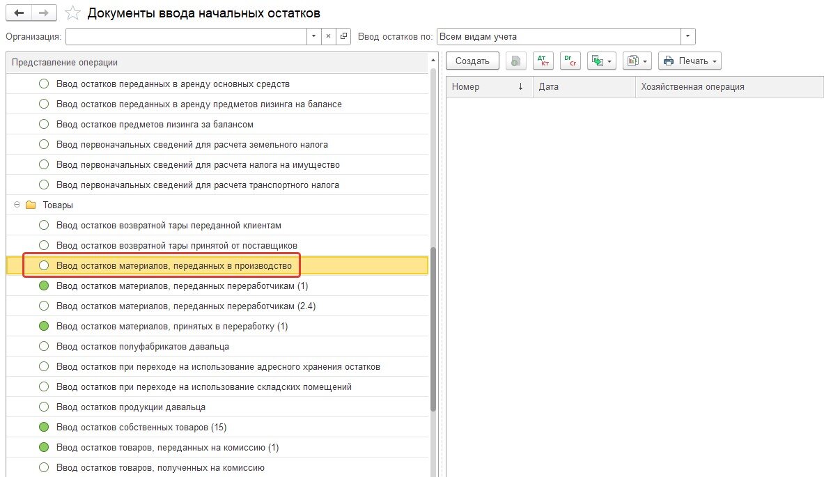
Task: Select Ввод остатков предметов лизинга за балансом
Action: point(217,125)
